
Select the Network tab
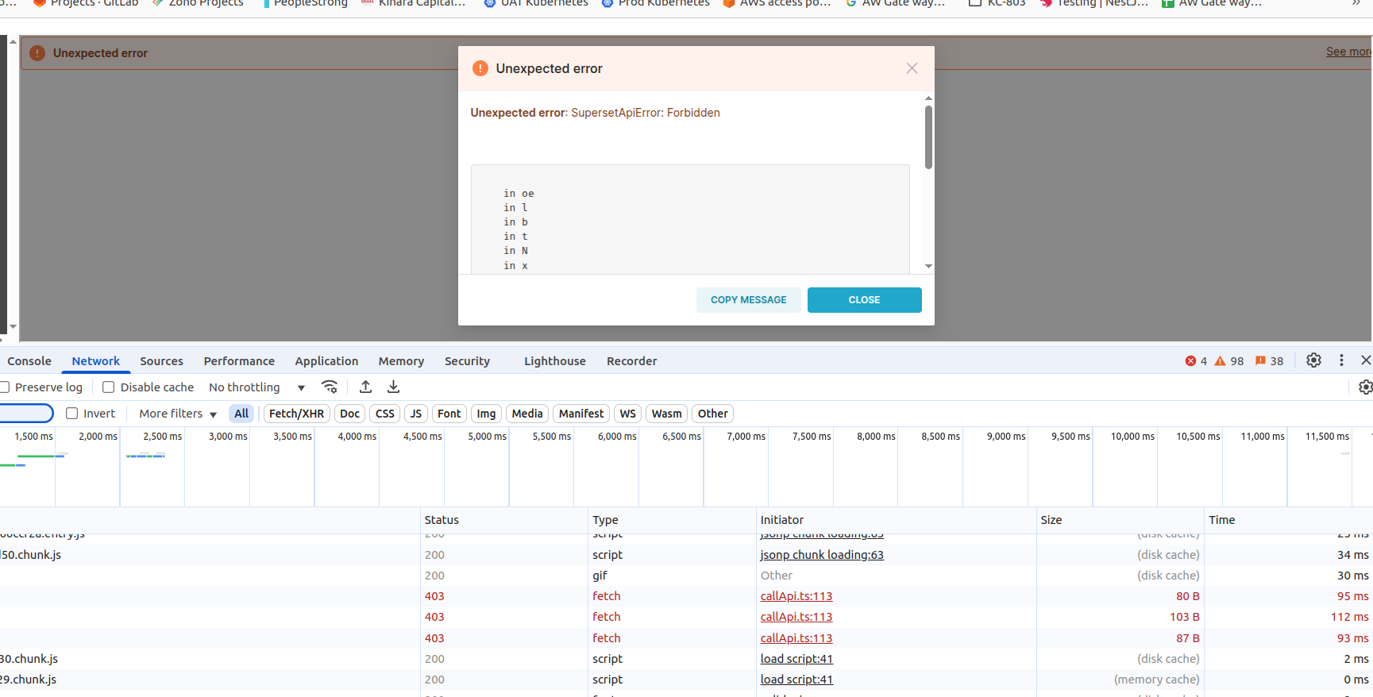[x=96, y=361]
